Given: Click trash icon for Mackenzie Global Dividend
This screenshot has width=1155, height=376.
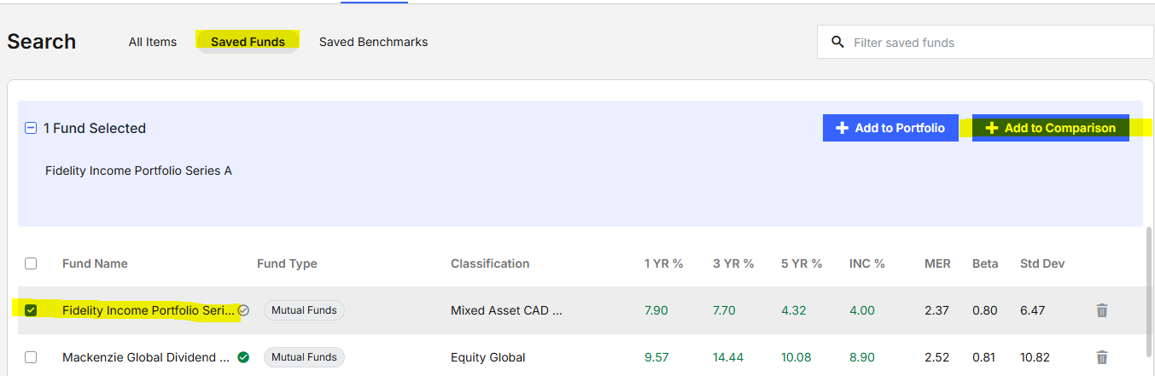Looking at the screenshot, I should tap(1102, 357).
